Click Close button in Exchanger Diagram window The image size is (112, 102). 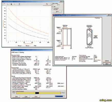tap(107, 64)
